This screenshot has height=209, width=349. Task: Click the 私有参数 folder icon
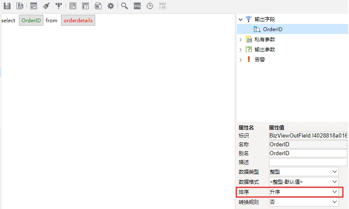pyautogui.click(x=249, y=40)
